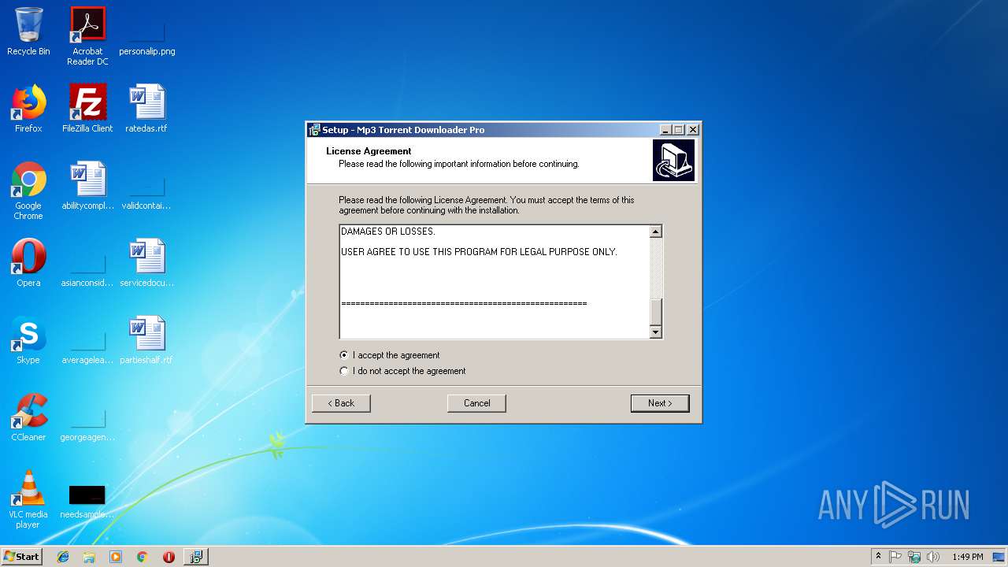The image size is (1008, 567).
Task: Open the Start menu
Action: point(21,557)
